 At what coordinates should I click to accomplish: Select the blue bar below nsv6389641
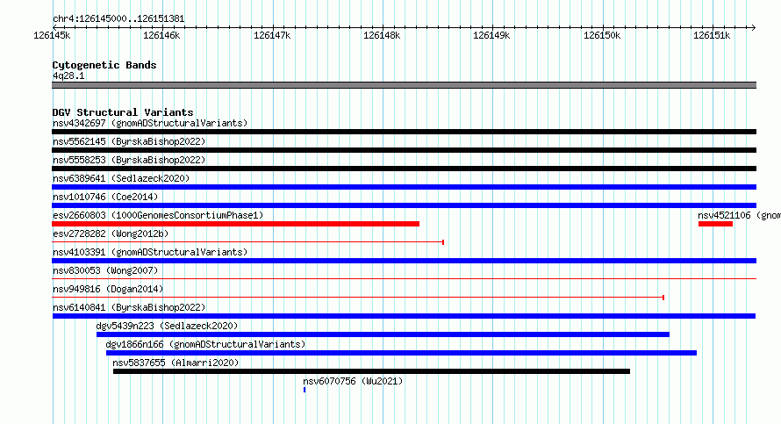point(404,187)
